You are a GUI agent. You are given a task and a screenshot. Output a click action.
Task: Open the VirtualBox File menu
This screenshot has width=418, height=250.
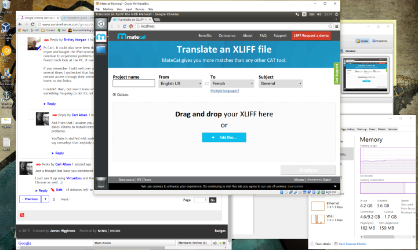98,9
